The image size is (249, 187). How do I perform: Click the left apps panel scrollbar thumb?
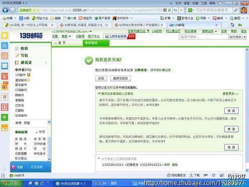[x=49, y=147]
